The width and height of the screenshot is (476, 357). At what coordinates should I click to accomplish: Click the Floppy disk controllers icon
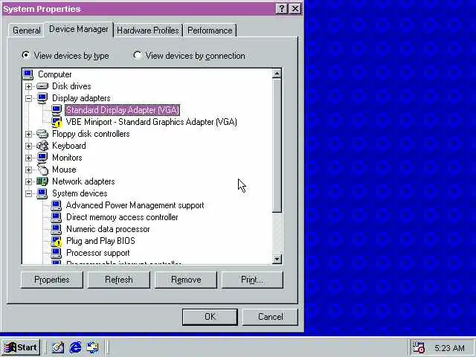click(x=42, y=134)
